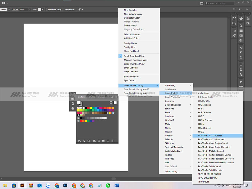Screen dimensions: 252x189
Task: Open the SVG Interactivity panel icon
Action: (x=234, y=30)
